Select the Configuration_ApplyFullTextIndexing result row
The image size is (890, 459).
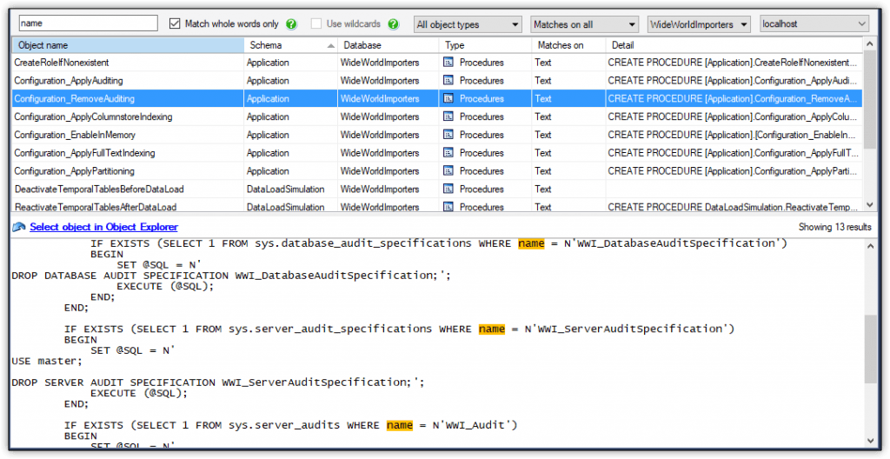[437, 153]
